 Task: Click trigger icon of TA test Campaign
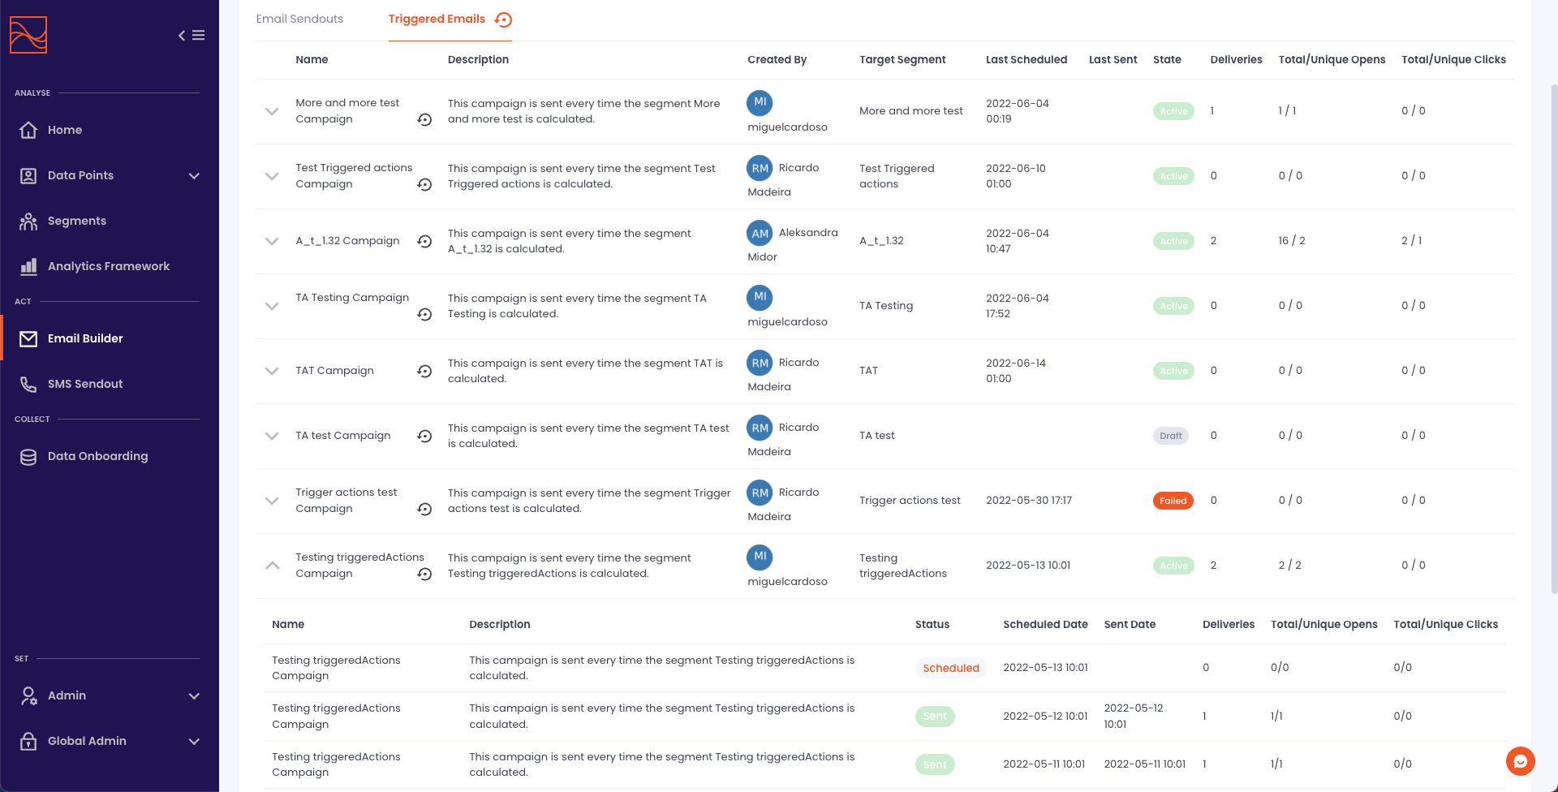tap(424, 436)
